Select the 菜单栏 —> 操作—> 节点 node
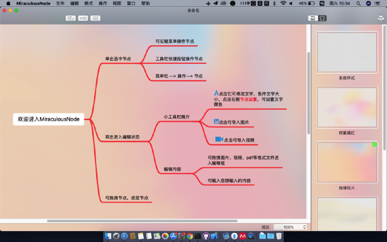The image size is (387, 242). pyautogui.click(x=179, y=76)
